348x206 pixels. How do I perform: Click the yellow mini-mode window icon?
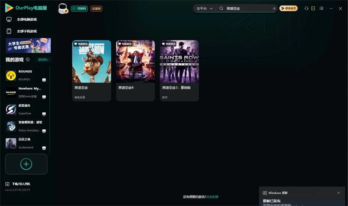tap(313, 8)
